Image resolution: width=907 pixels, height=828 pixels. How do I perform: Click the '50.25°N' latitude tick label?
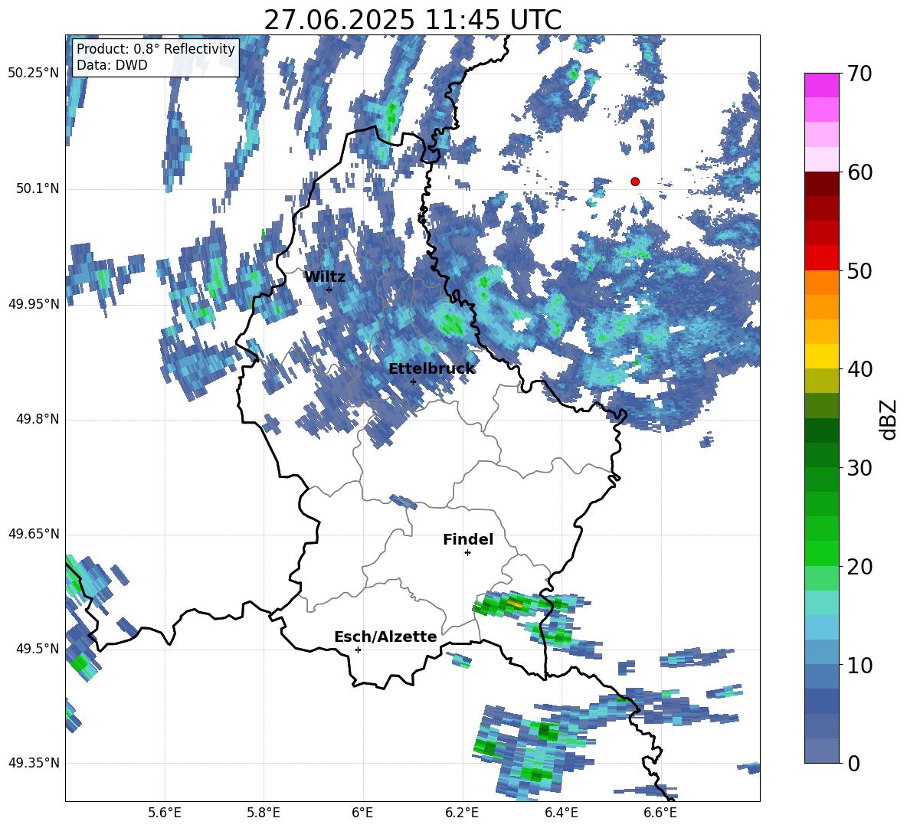(x=34, y=74)
